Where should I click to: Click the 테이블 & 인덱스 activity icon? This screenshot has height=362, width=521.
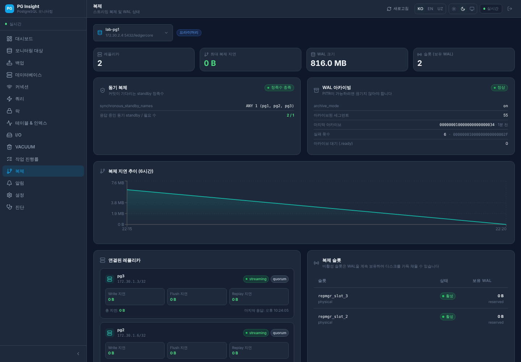pos(9,123)
